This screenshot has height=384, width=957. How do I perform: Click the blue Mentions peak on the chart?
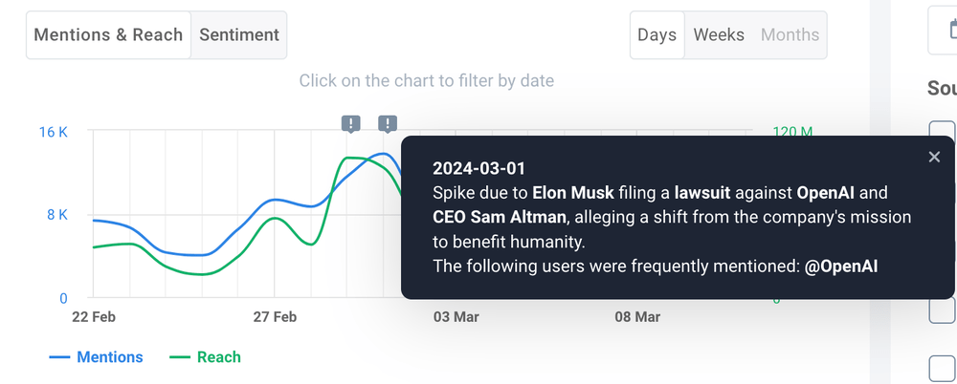(x=384, y=154)
